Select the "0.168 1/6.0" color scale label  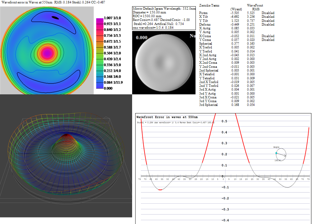112,77
